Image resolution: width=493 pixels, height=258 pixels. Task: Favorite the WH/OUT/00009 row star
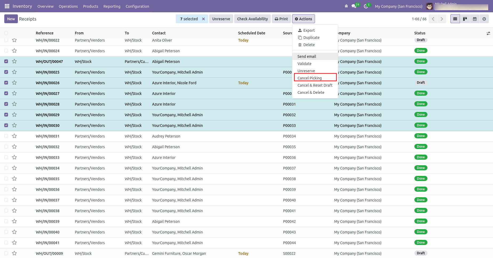click(x=14, y=253)
